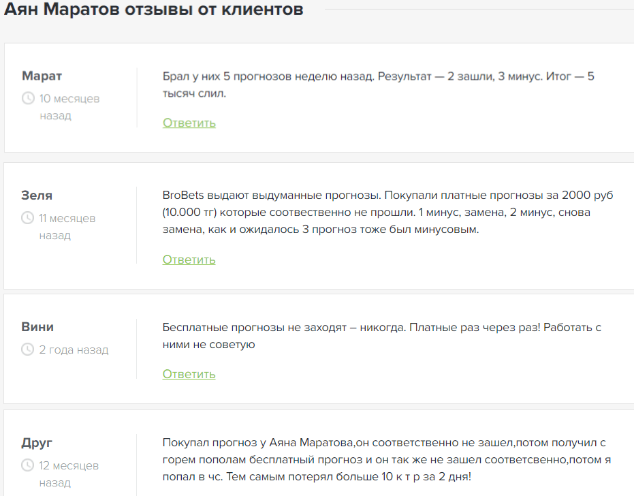Select the reviewer name Зеля
Image resolution: width=634 pixels, height=496 pixels.
point(37,196)
